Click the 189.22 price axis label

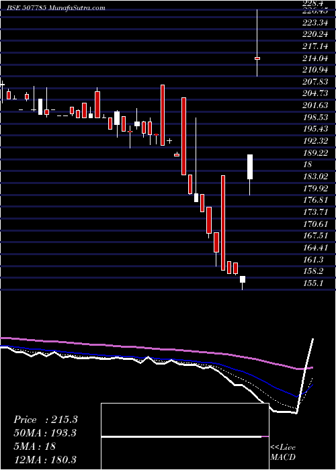(314, 153)
